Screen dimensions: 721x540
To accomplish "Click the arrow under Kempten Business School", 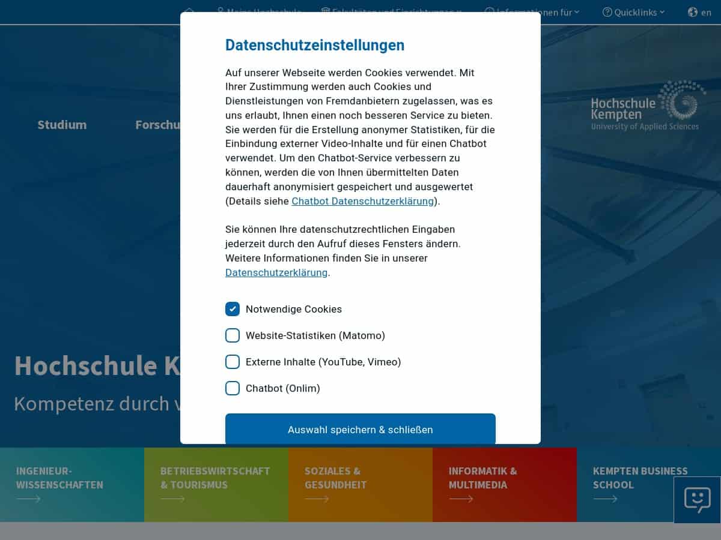I will pyautogui.click(x=605, y=499).
